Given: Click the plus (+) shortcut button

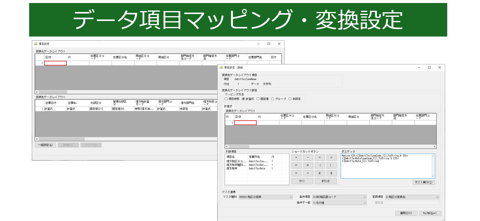Looking at the screenshot, I should click(x=296, y=158).
